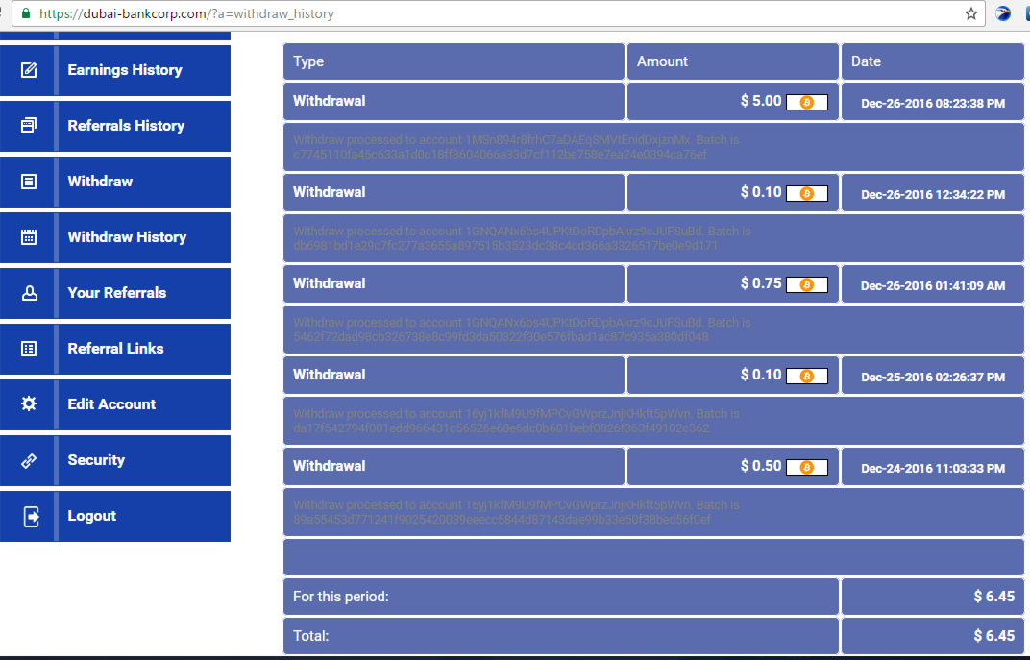Click the Date column header
1030x660 pixels.
click(x=866, y=61)
